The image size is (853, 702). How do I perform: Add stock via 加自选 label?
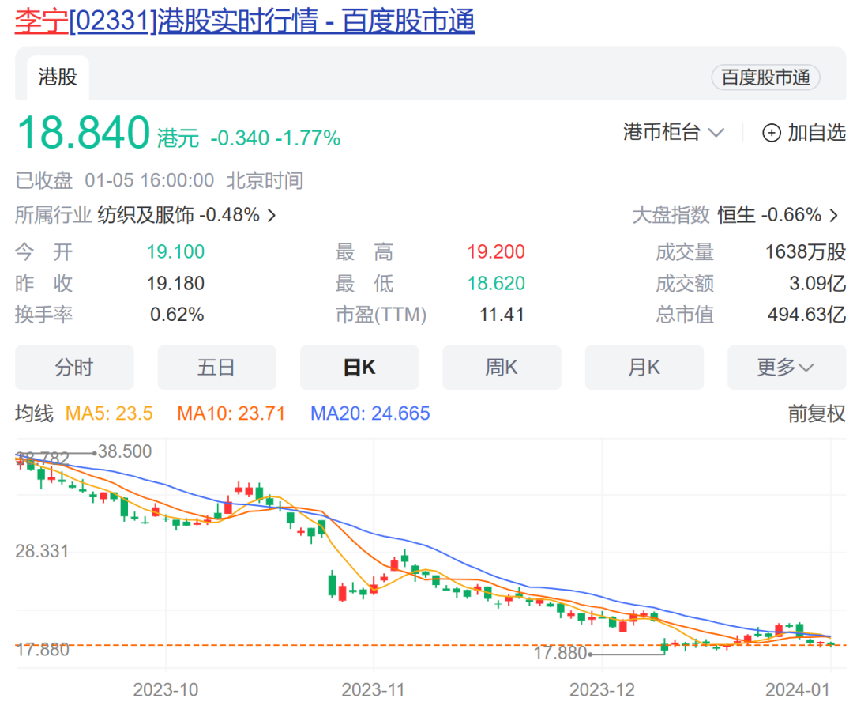817,132
